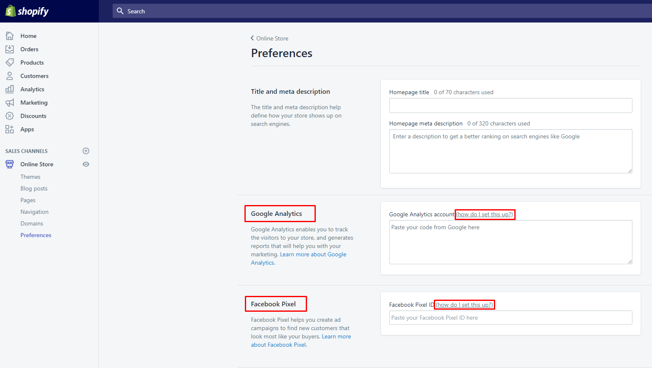
Task: Click the Online Store breadcrumb link
Action: [272, 38]
